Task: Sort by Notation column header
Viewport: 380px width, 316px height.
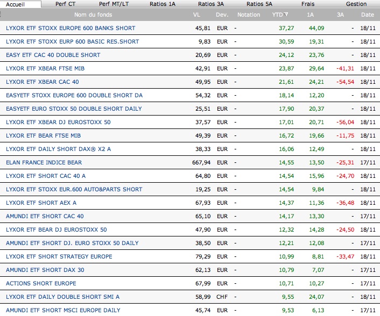Action: tap(249, 15)
